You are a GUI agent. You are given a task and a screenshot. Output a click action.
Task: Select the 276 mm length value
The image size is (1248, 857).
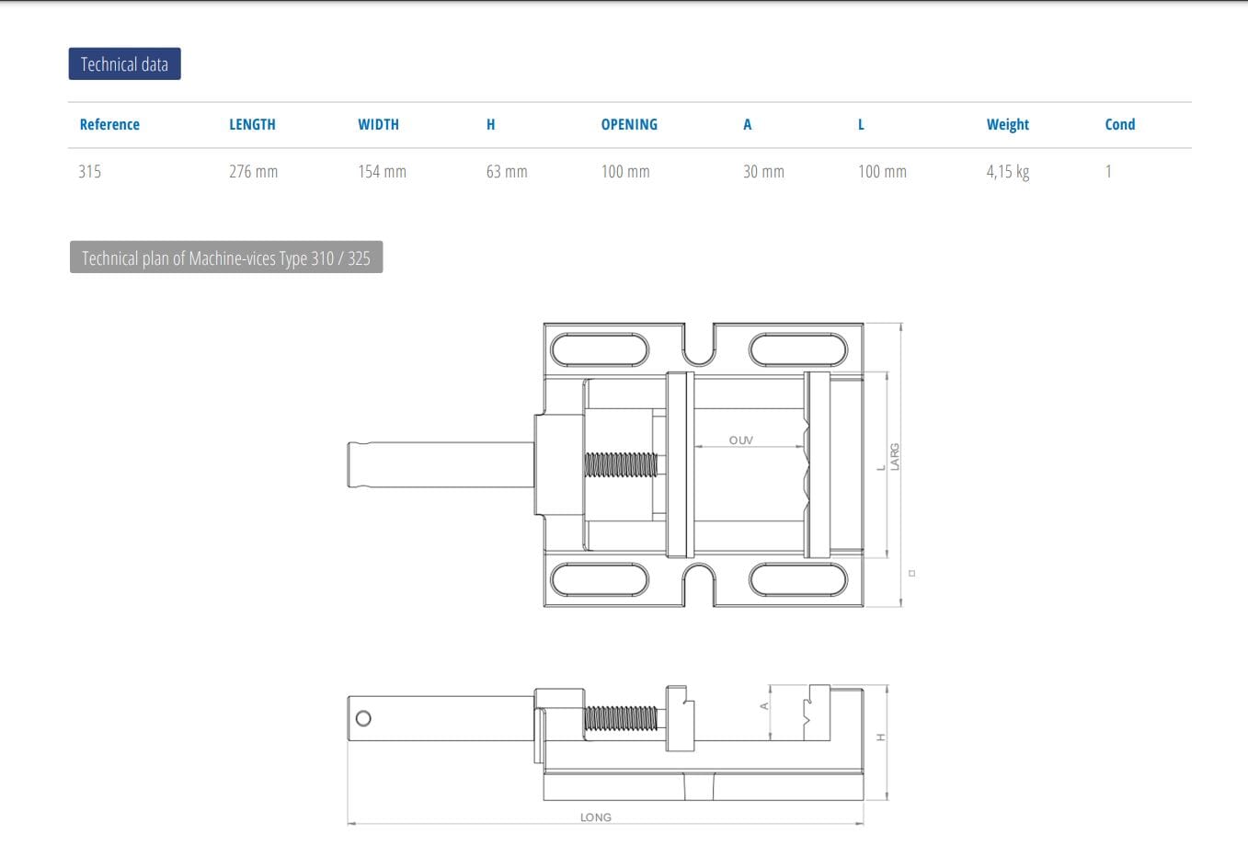coord(253,172)
